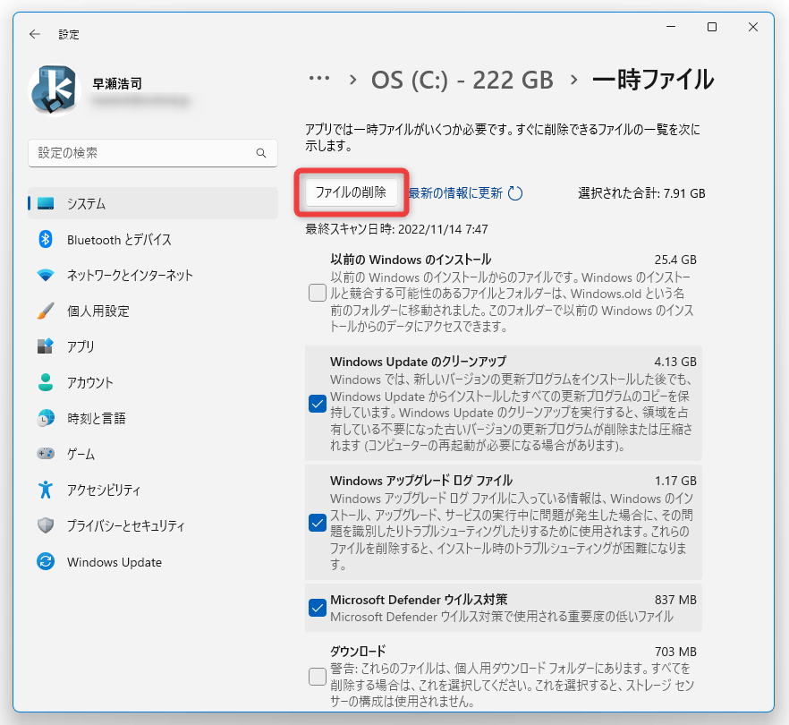Open the アプリ icon

pos(46,346)
